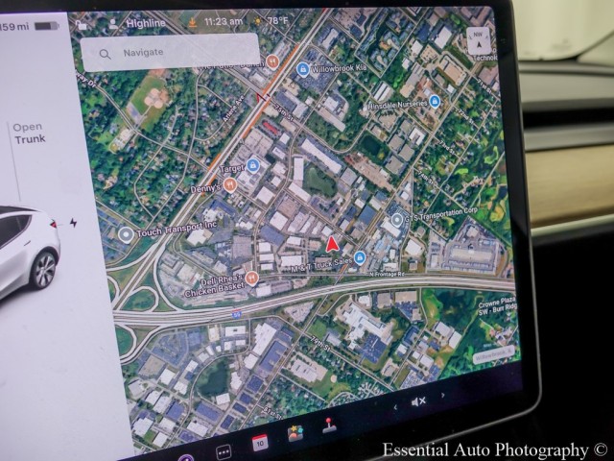
Task: Tap the white car image
Action: click(x=28, y=251)
